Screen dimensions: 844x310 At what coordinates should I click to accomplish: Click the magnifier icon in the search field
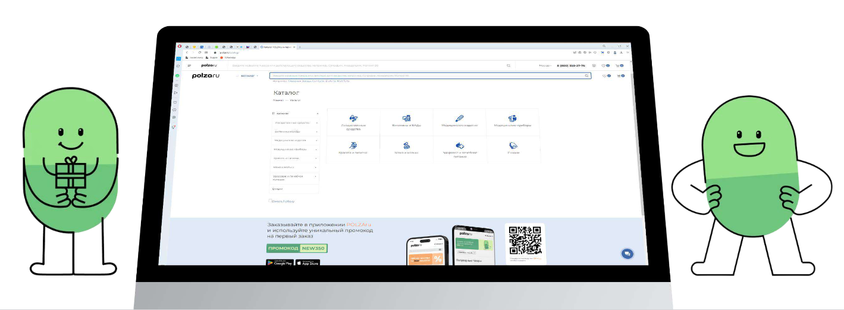pos(586,76)
